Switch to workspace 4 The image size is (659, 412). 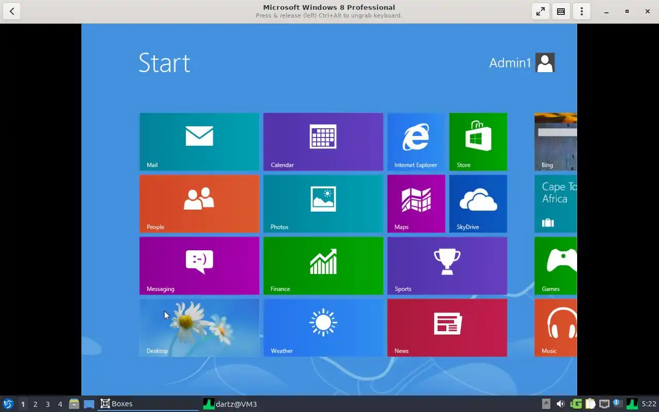(x=60, y=404)
